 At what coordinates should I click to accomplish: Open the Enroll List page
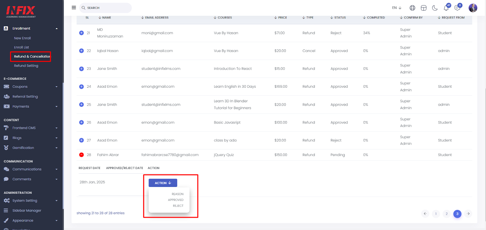point(22,47)
